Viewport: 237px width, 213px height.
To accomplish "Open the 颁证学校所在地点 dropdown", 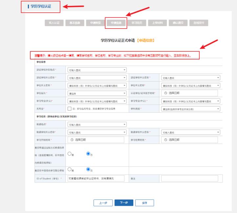I will coord(97,70).
